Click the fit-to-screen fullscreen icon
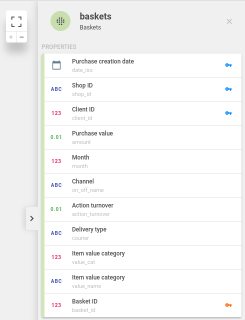 (16, 21)
